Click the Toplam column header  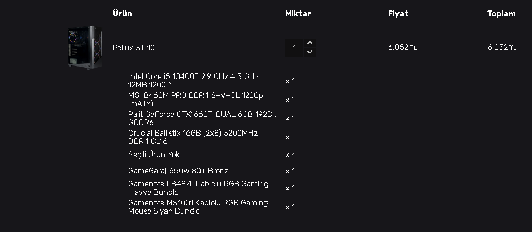pyautogui.click(x=501, y=14)
